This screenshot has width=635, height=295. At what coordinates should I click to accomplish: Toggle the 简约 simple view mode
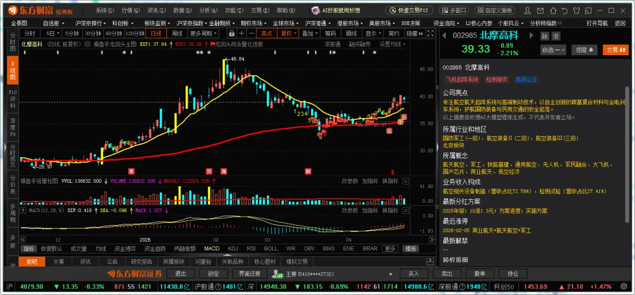click(393, 33)
